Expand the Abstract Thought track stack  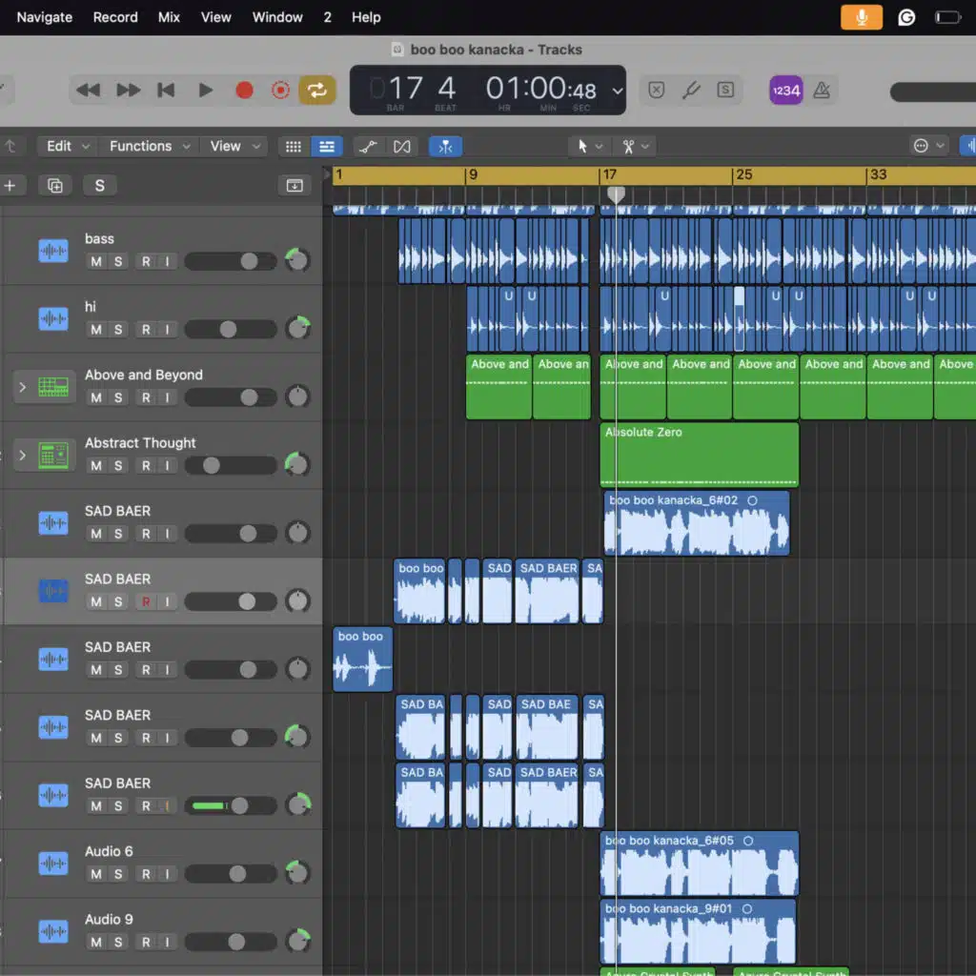coord(23,455)
